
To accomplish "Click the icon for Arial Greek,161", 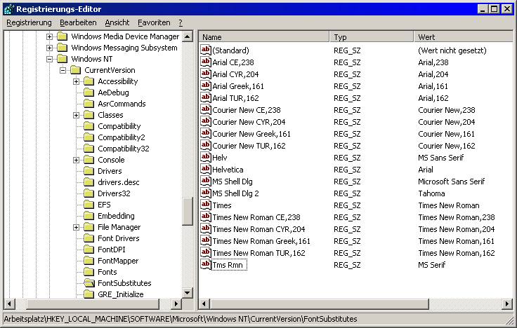I will tap(206, 86).
